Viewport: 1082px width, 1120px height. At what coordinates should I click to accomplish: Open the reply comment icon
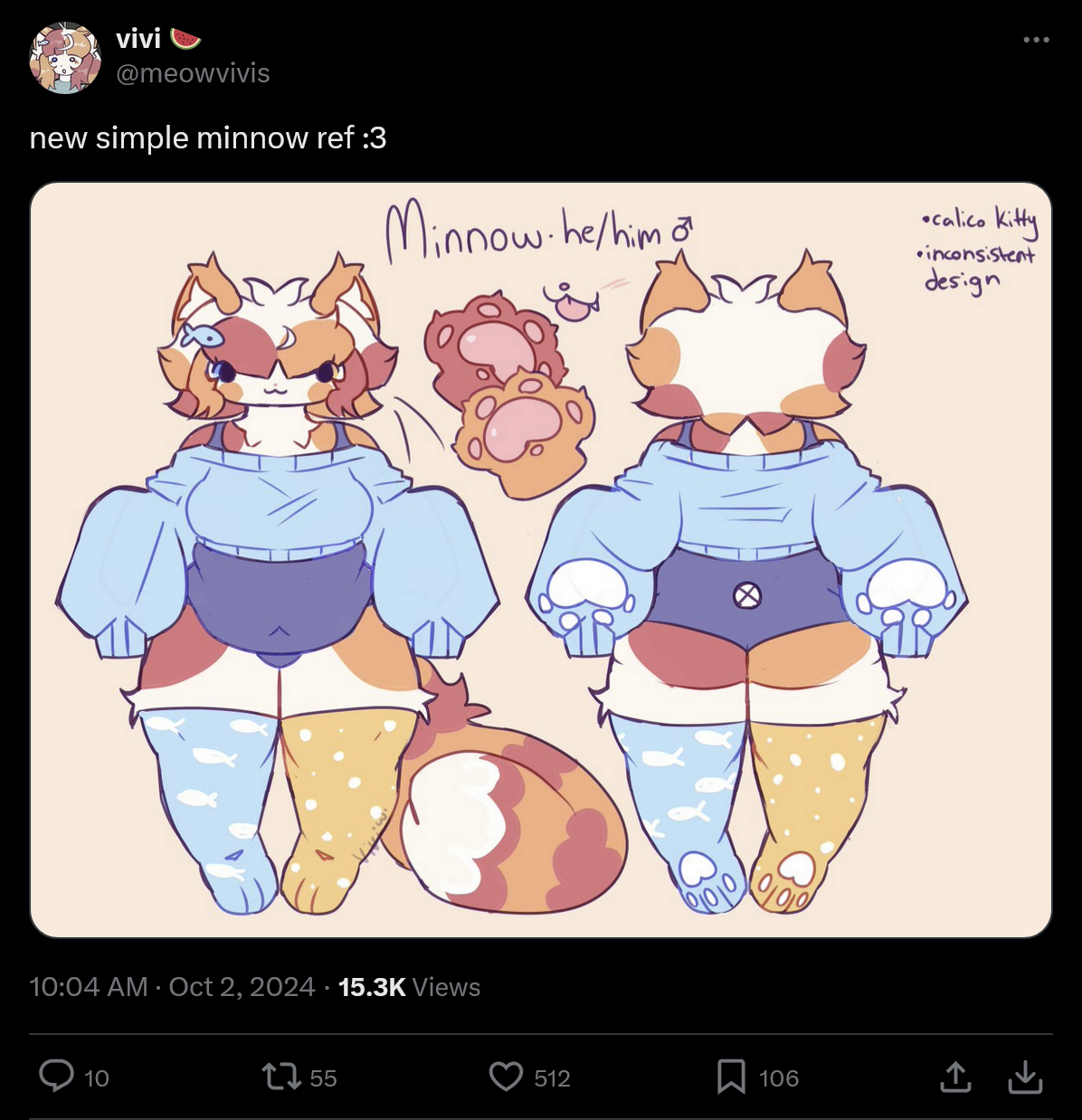pyautogui.click(x=56, y=1077)
